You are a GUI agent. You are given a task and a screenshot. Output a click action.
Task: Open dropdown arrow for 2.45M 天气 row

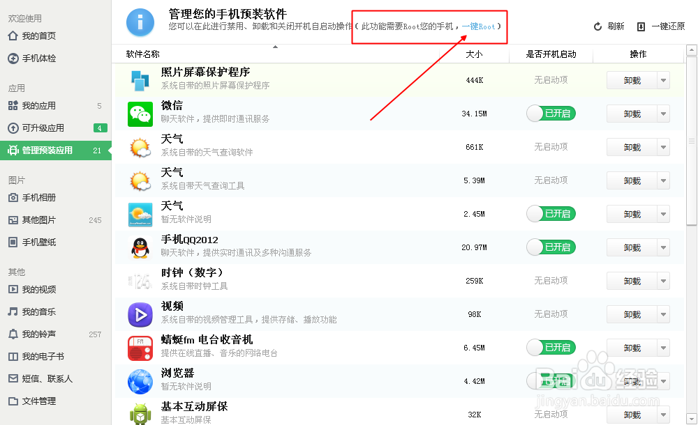click(663, 214)
